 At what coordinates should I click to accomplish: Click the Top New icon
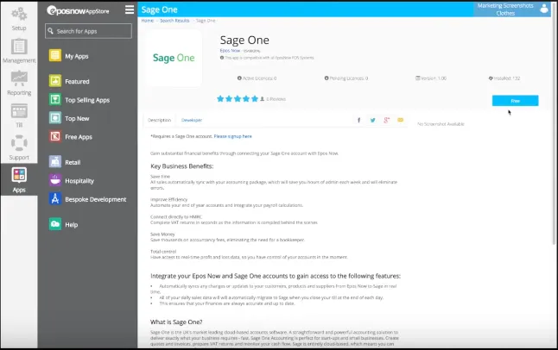[54, 118]
